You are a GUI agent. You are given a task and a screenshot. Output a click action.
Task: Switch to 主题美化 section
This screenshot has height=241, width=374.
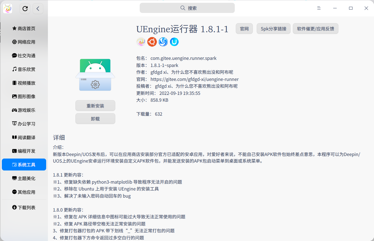24,178
